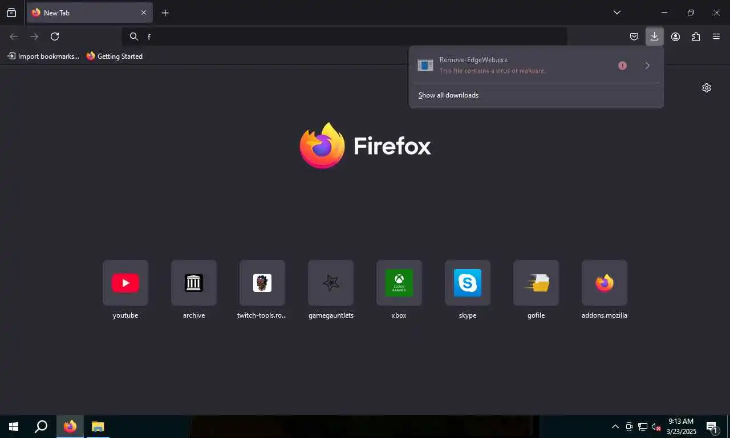Image resolution: width=730 pixels, height=438 pixels.
Task: Save page to Pocket
Action: [x=634, y=36]
